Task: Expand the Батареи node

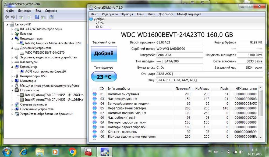Action: tap(12, 34)
